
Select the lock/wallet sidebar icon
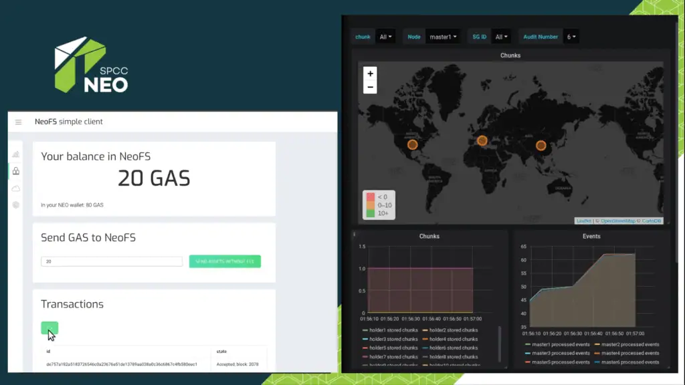(16, 171)
